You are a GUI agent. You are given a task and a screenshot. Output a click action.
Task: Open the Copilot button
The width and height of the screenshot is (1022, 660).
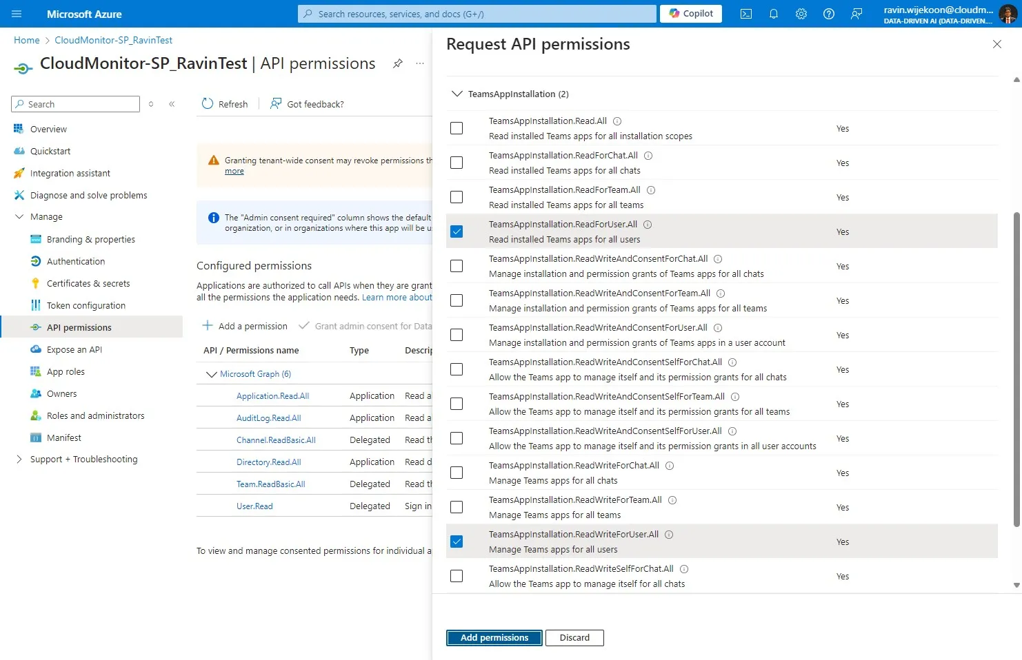(691, 14)
